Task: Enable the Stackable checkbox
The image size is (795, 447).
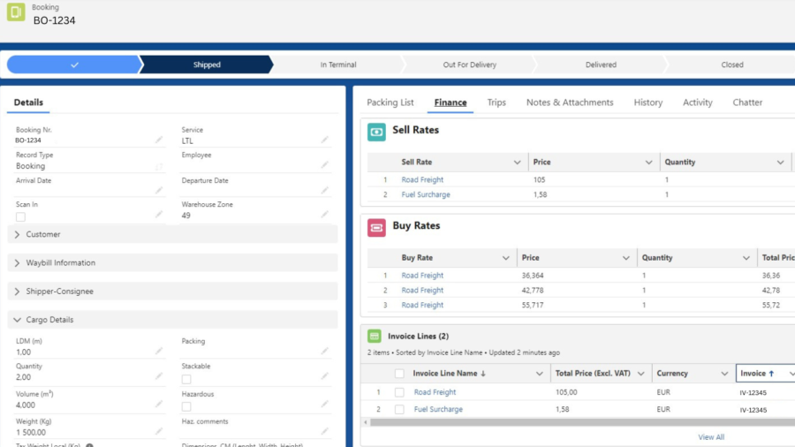Action: pyautogui.click(x=186, y=378)
